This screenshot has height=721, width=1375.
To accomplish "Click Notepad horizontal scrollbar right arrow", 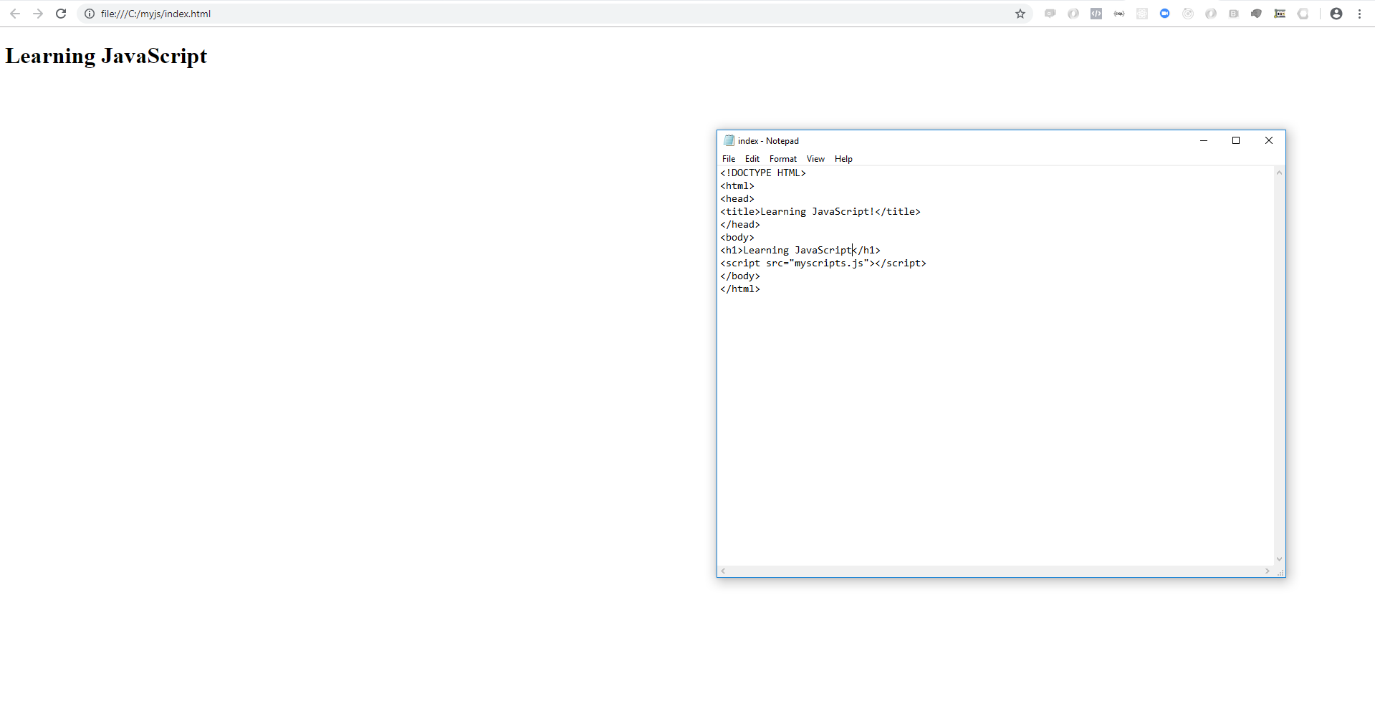I will click(1268, 571).
